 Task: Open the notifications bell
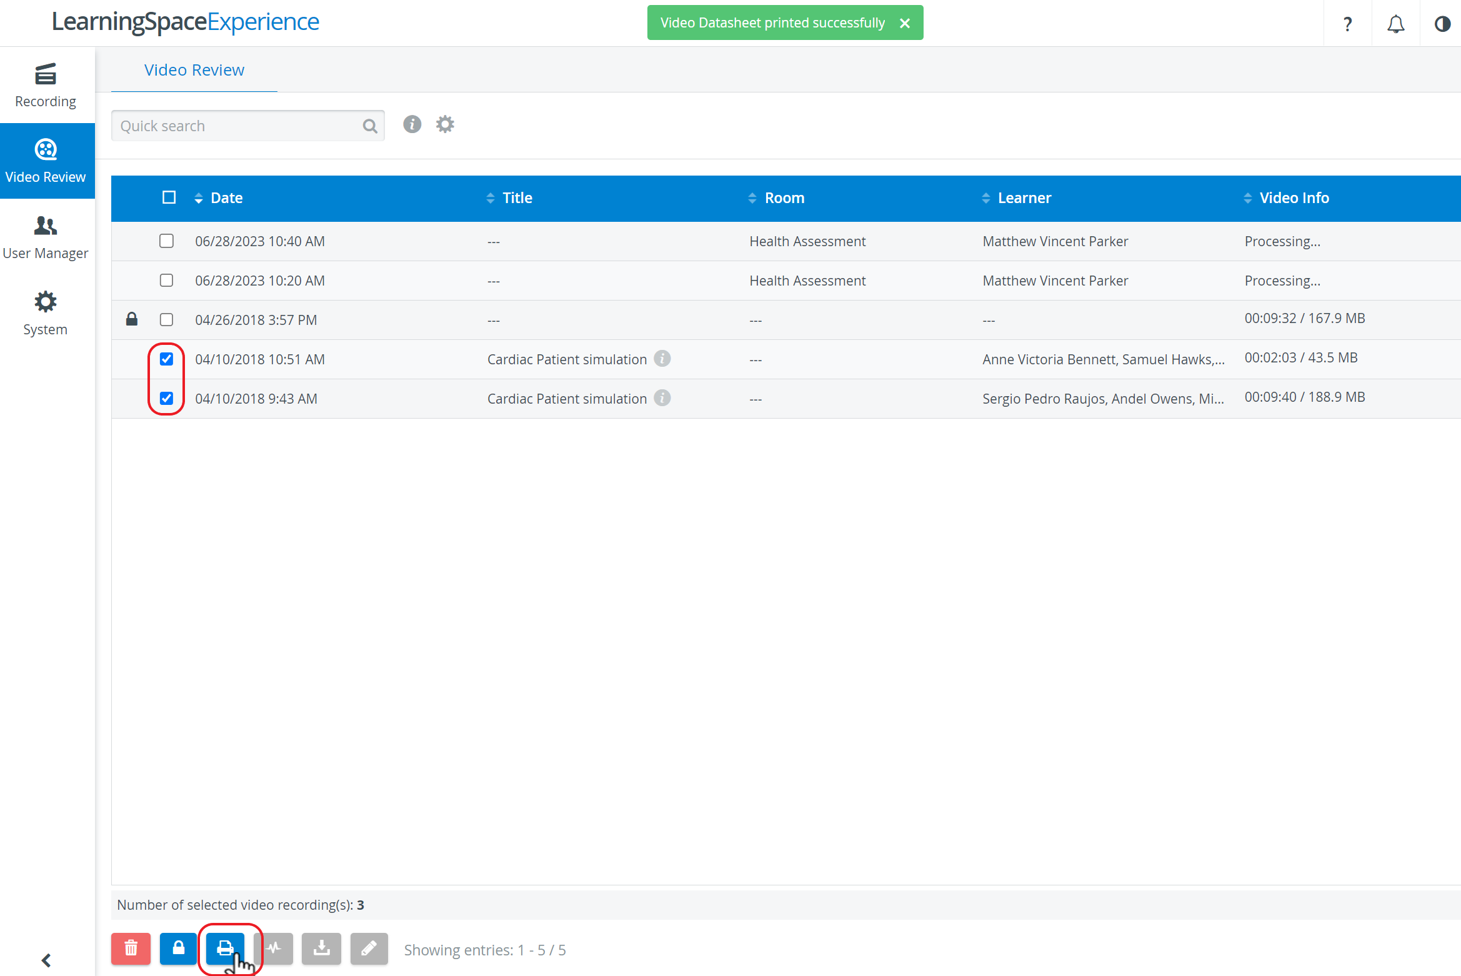[1395, 24]
